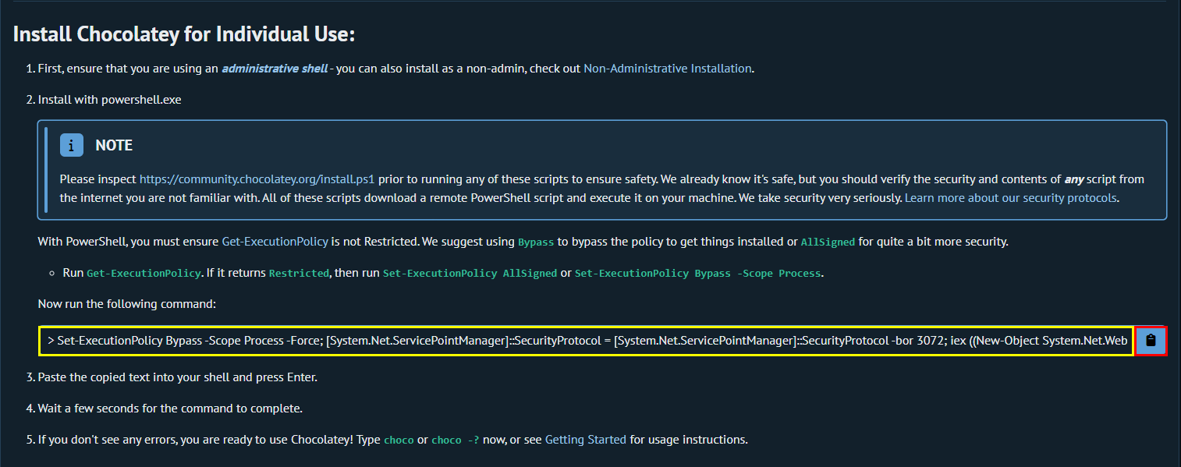Click the 'Install Chocolatey for Individual Use:' heading
Screen dimensions: 1181x467
184,34
